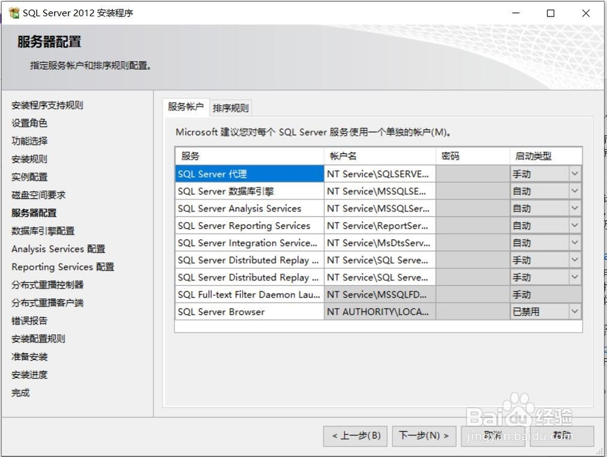Click 上一步(B) back button
607x457 pixels.
(356, 436)
